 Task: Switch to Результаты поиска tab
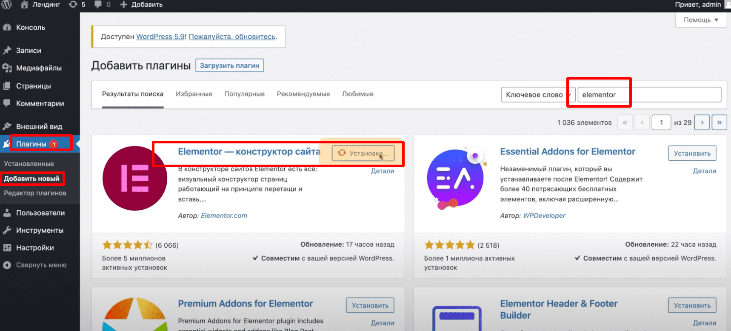(133, 94)
